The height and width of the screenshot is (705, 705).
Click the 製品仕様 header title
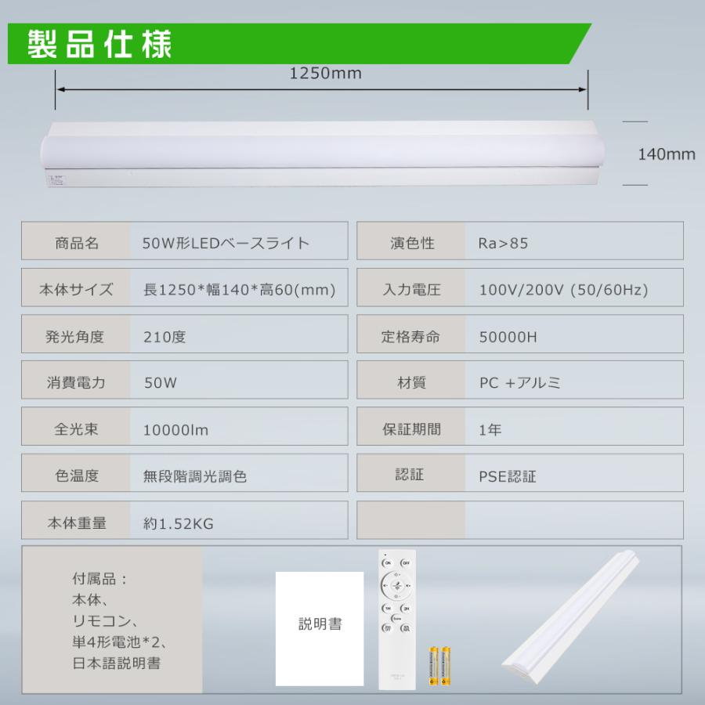[x=99, y=44]
